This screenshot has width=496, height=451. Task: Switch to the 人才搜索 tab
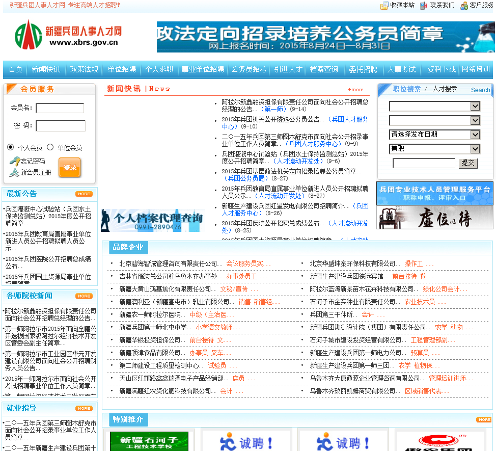click(x=445, y=89)
